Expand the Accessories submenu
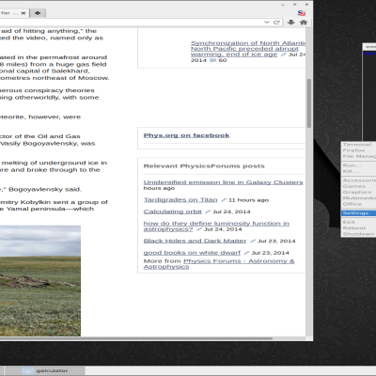The image size is (376, 376). coord(359,180)
